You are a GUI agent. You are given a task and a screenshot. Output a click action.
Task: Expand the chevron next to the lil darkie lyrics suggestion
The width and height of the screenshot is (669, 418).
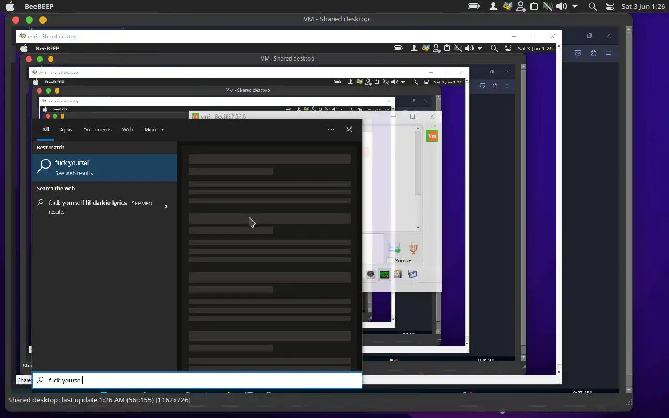click(166, 206)
